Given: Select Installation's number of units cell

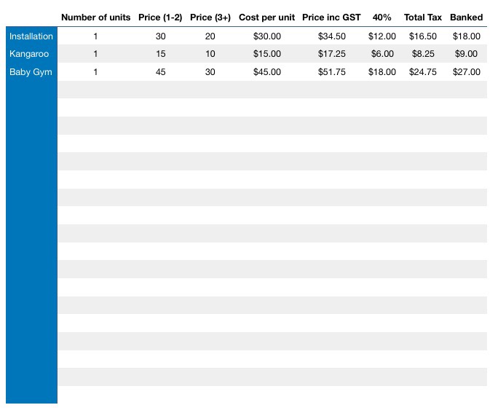Looking at the screenshot, I should click(95, 36).
